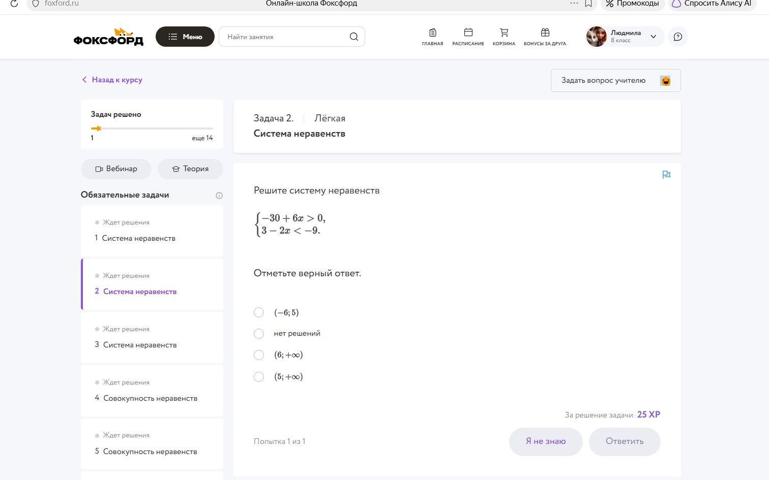Open the Вебинар tab

click(116, 169)
